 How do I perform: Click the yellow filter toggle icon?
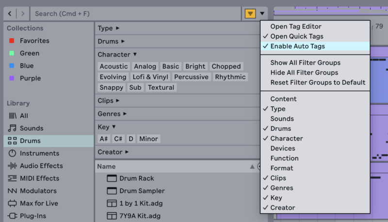click(250, 14)
